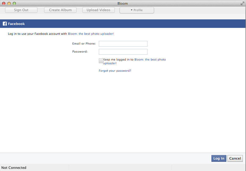The height and width of the screenshot is (171, 246).
Task: Close the Bloom window with red button
Action: (4, 3)
